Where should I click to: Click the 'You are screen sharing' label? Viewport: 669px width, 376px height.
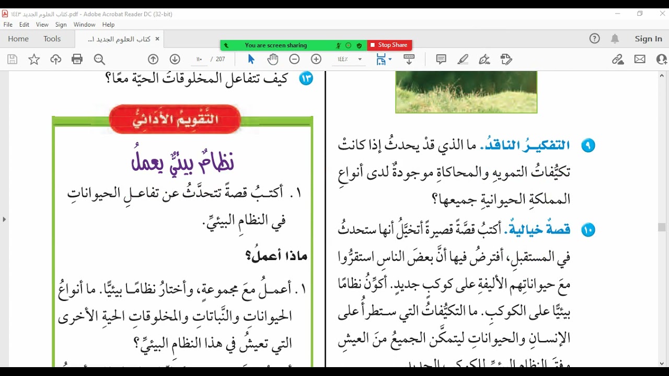(x=276, y=45)
